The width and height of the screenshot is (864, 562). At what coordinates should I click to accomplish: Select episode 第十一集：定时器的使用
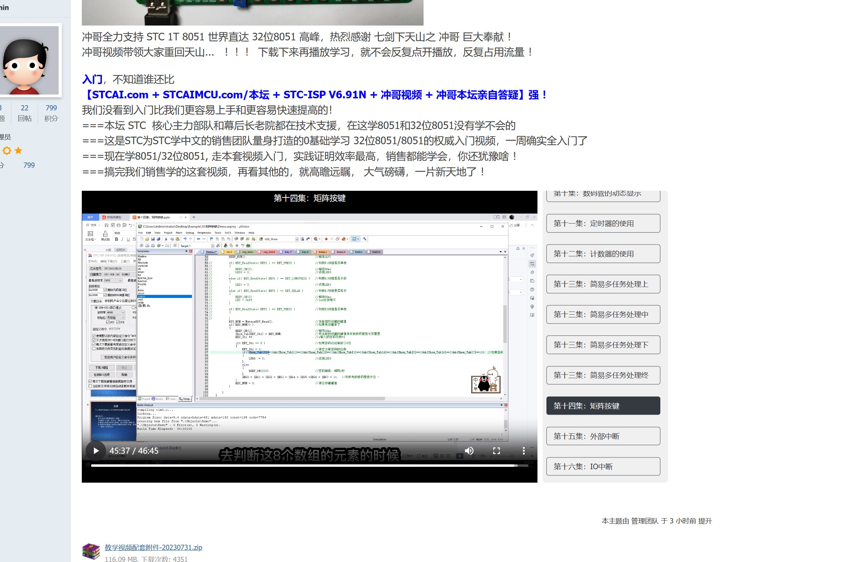click(x=603, y=224)
